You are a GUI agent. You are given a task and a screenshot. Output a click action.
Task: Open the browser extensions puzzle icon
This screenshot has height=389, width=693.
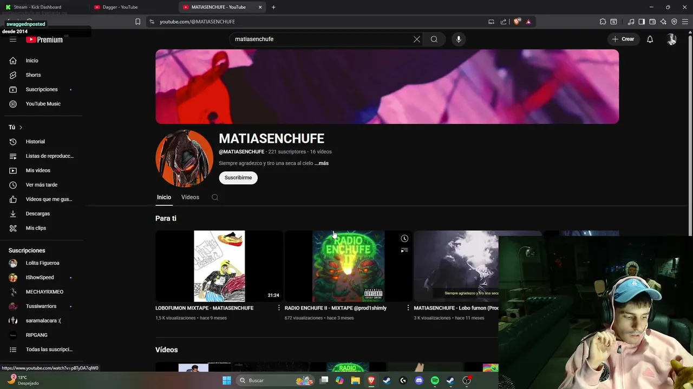(x=603, y=22)
